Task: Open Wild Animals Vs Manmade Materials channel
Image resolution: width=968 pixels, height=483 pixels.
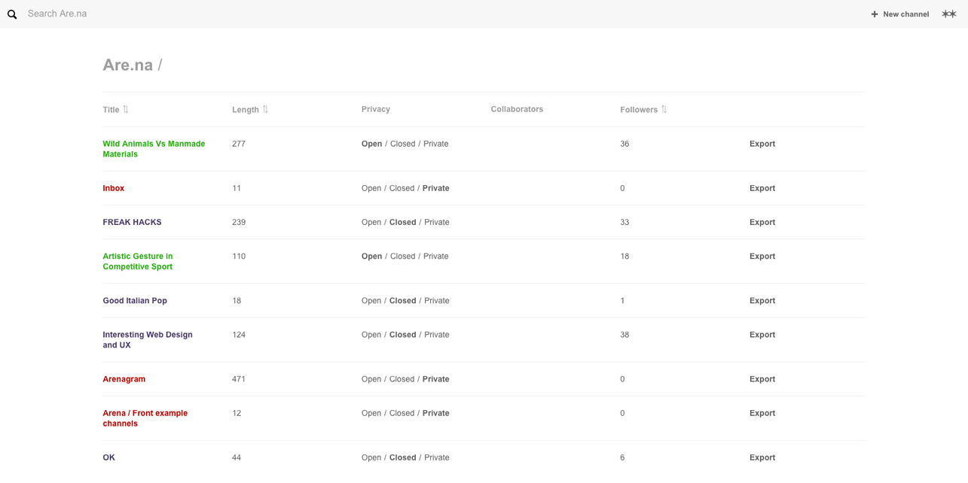Action: (154, 149)
